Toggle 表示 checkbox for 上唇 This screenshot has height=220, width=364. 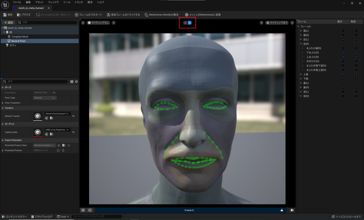click(343, 74)
